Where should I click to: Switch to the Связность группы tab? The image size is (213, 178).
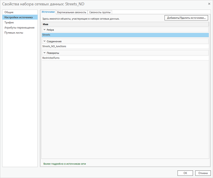(100, 12)
